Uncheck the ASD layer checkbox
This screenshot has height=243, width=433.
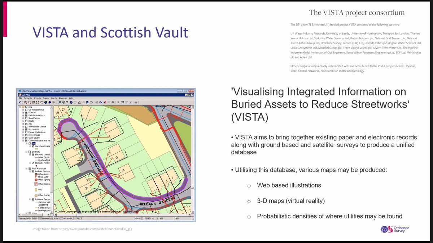tap(26, 124)
